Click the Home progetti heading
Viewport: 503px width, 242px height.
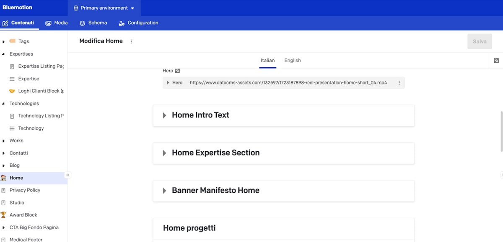coord(189,228)
